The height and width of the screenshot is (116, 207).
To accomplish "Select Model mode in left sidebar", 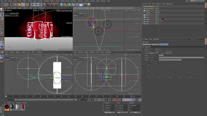I will pyautogui.click(x=2, y=14).
